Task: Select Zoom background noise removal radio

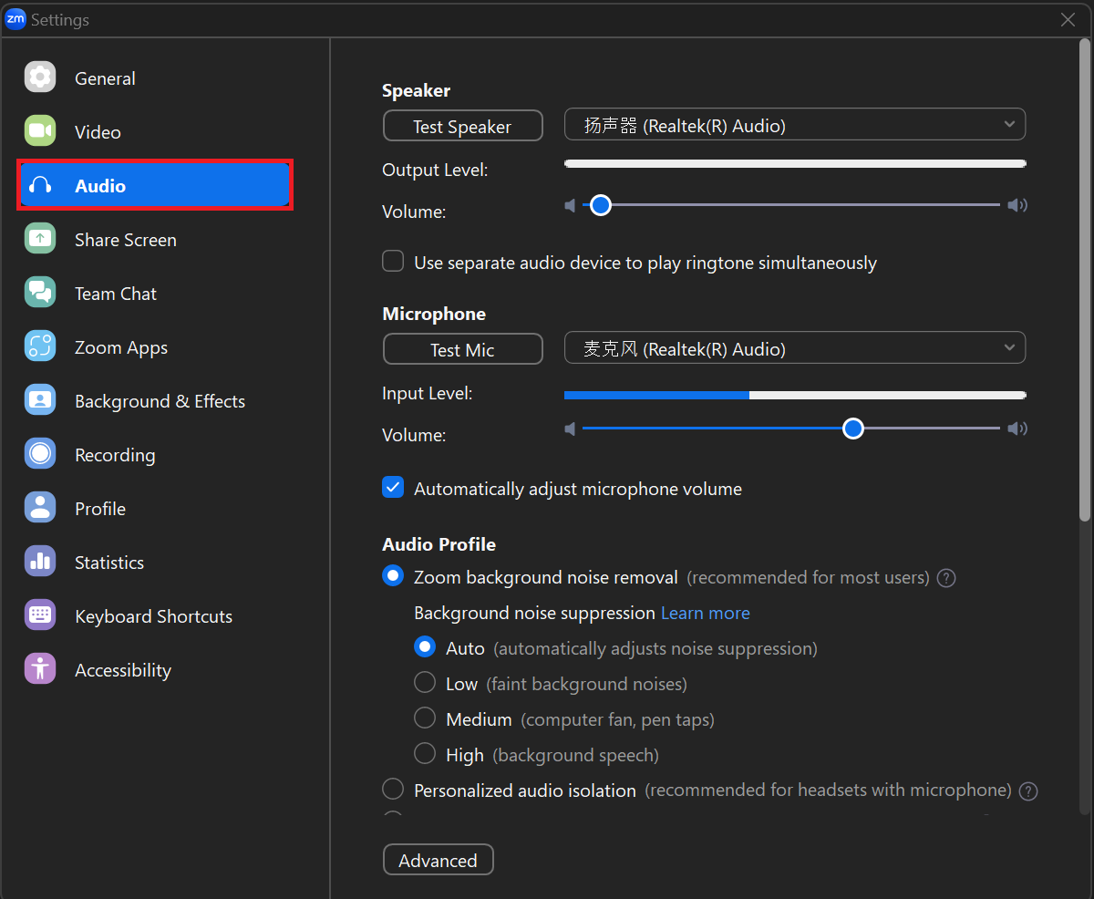Action: click(393, 576)
